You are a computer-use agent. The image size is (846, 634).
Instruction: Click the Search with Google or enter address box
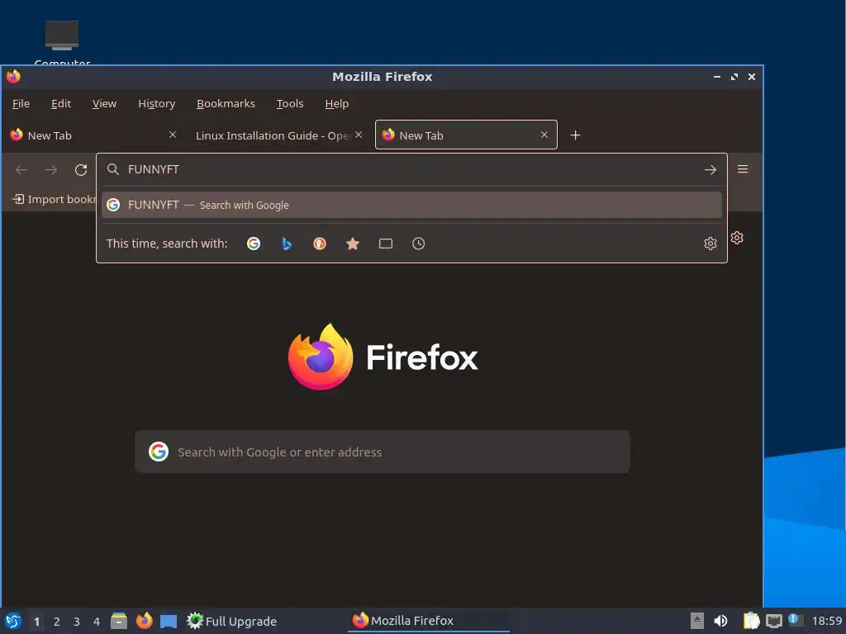tap(382, 452)
